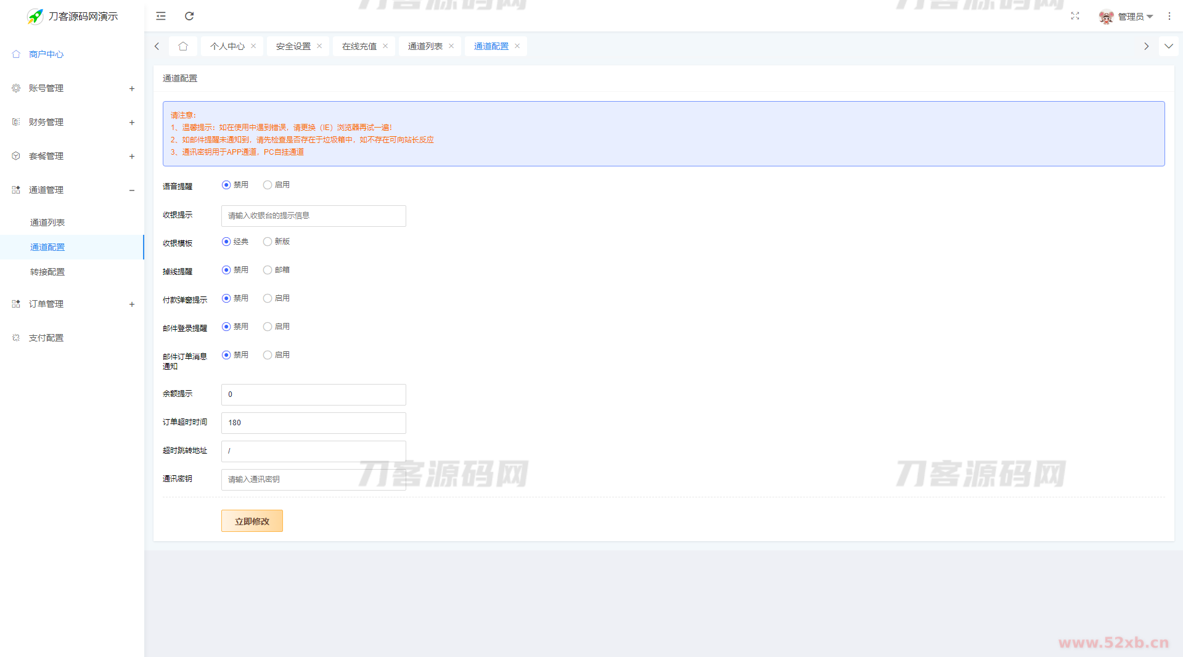Enable 语音提醒 with 启用 radio

268,185
